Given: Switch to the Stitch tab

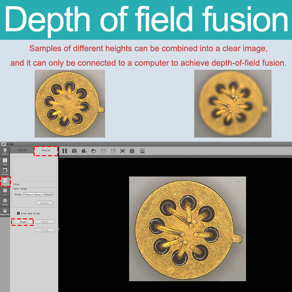Looking at the screenshot, I should 22,150.
